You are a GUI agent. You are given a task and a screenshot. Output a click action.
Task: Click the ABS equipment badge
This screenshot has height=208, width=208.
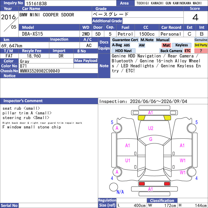tap(127, 45)
